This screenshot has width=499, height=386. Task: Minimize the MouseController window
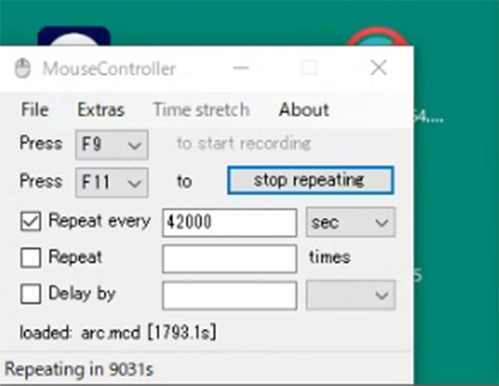pos(240,67)
